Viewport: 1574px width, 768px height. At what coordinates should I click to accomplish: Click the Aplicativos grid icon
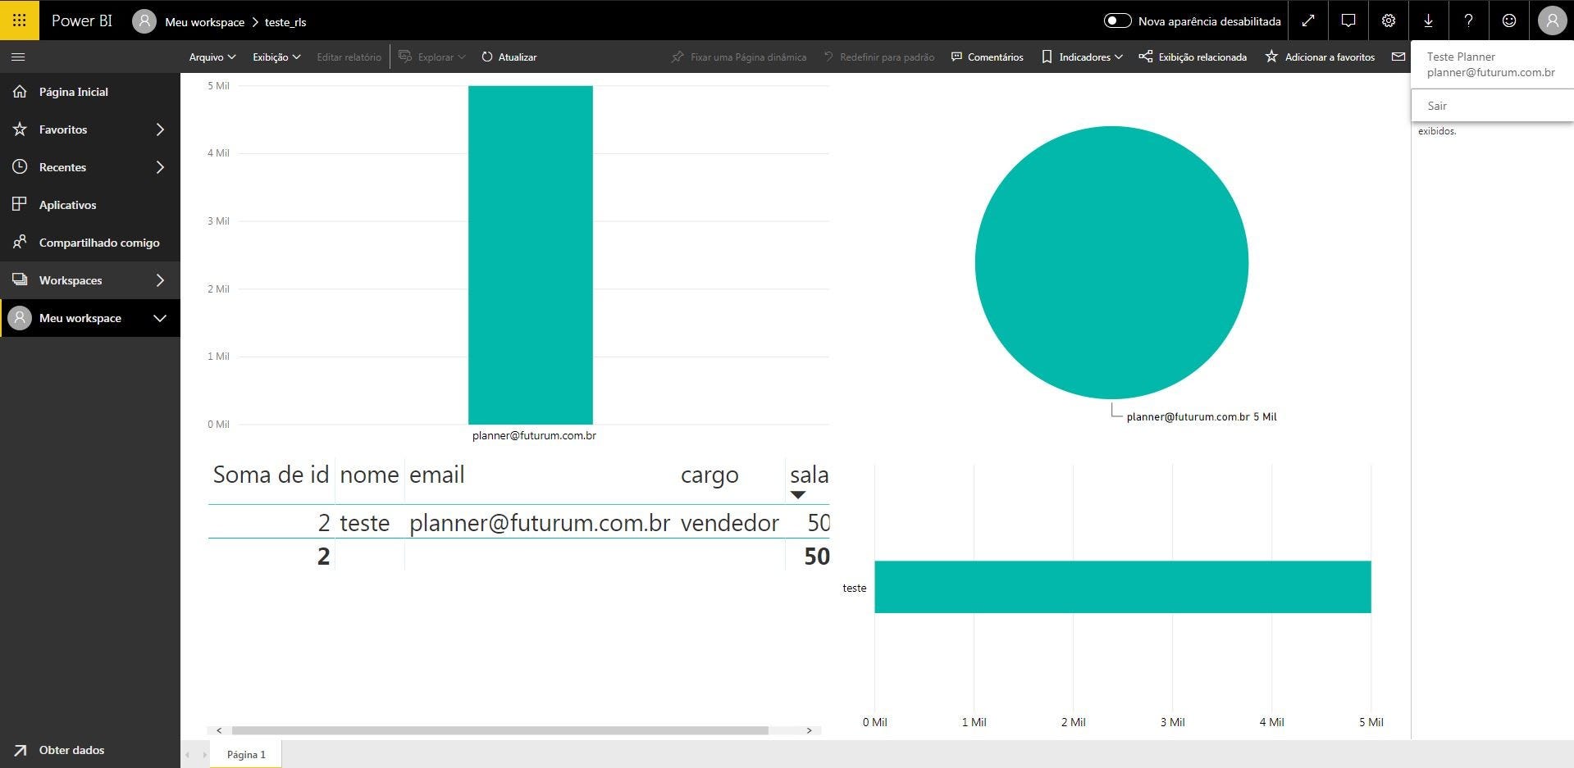(x=20, y=204)
